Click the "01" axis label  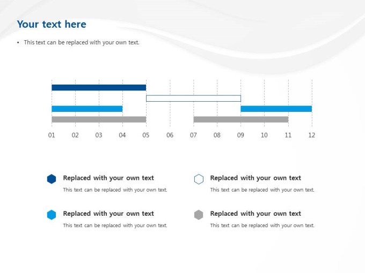(x=52, y=135)
